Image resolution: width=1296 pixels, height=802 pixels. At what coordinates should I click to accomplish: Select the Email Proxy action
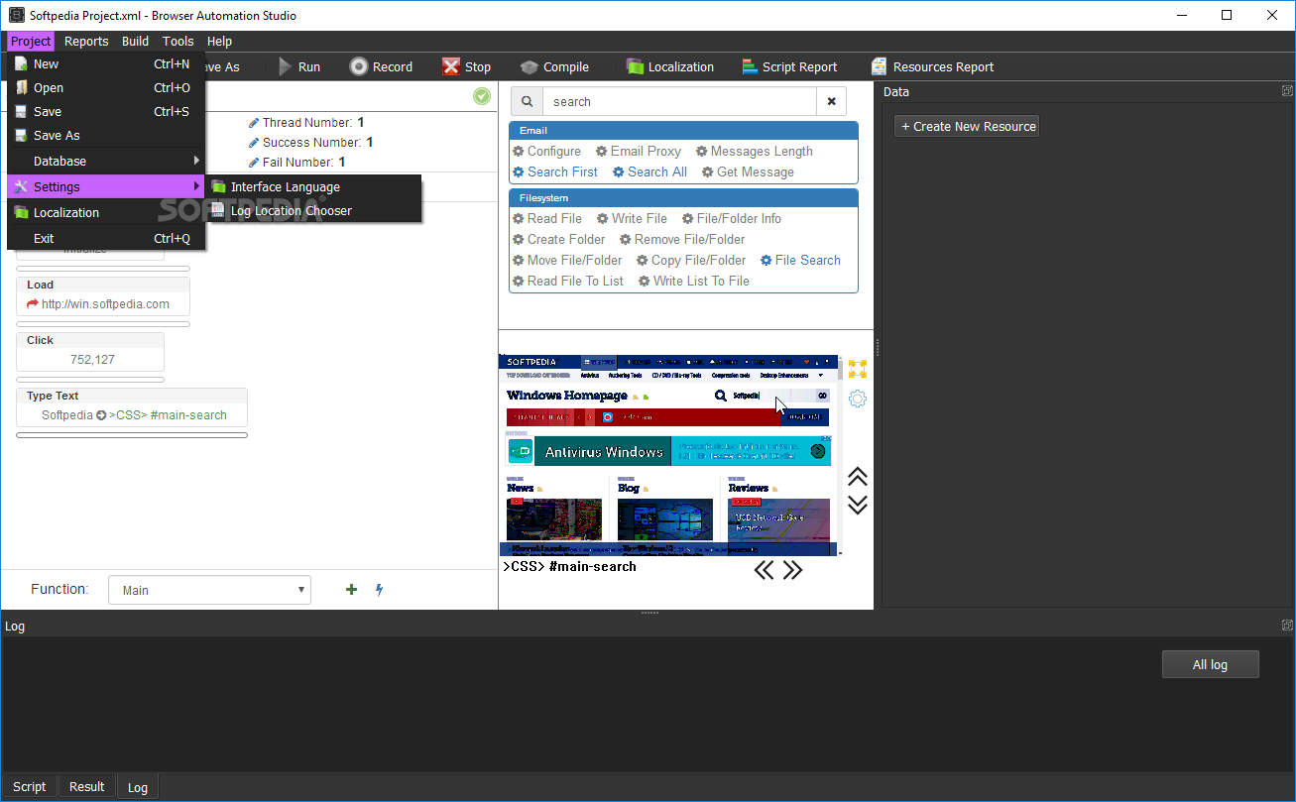pos(638,152)
